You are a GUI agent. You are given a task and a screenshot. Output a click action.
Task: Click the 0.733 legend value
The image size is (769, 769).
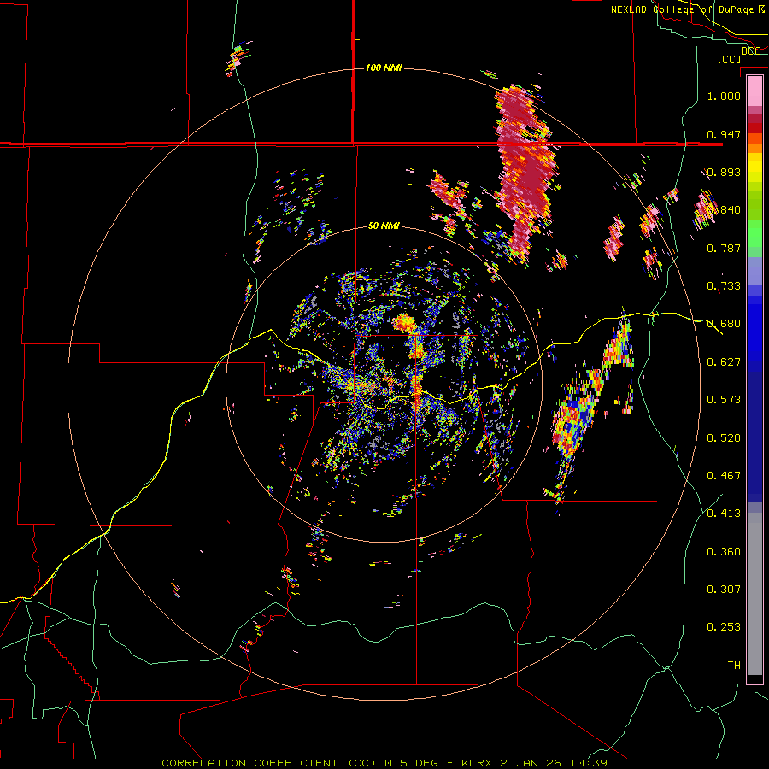[x=724, y=286]
